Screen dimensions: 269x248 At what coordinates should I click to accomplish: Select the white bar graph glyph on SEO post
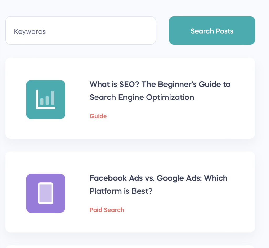point(45,100)
